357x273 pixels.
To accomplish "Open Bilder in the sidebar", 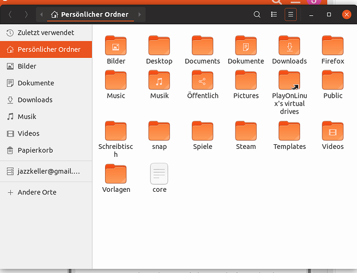I will point(27,66).
